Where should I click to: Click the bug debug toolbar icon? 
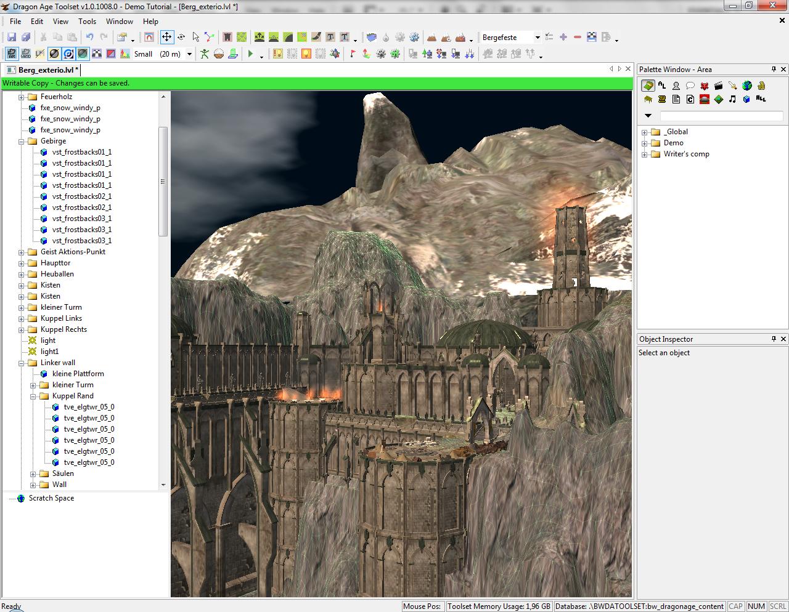pos(335,54)
